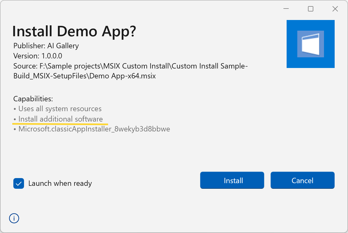Select the Publisher: AI Gallery line
Image resolution: width=348 pixels, height=233 pixels.
[46, 46]
